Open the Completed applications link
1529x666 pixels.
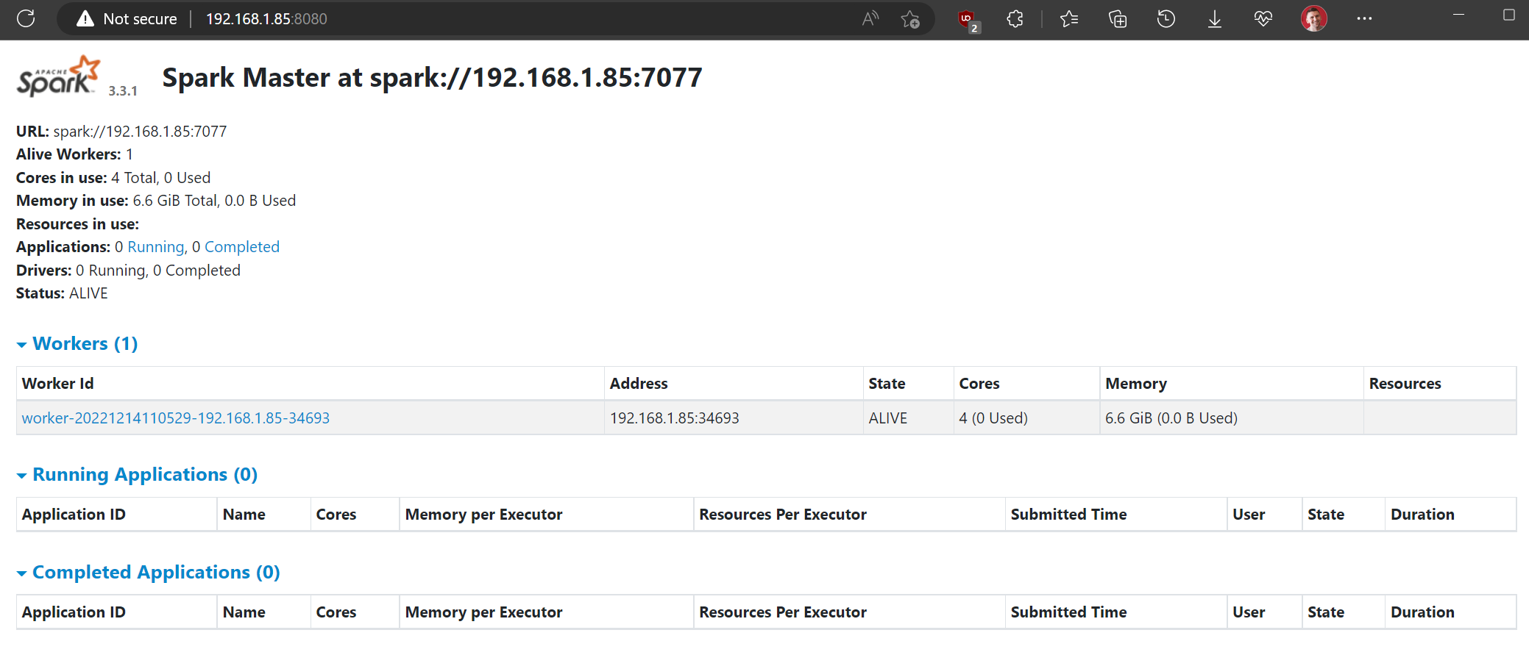[x=242, y=247]
